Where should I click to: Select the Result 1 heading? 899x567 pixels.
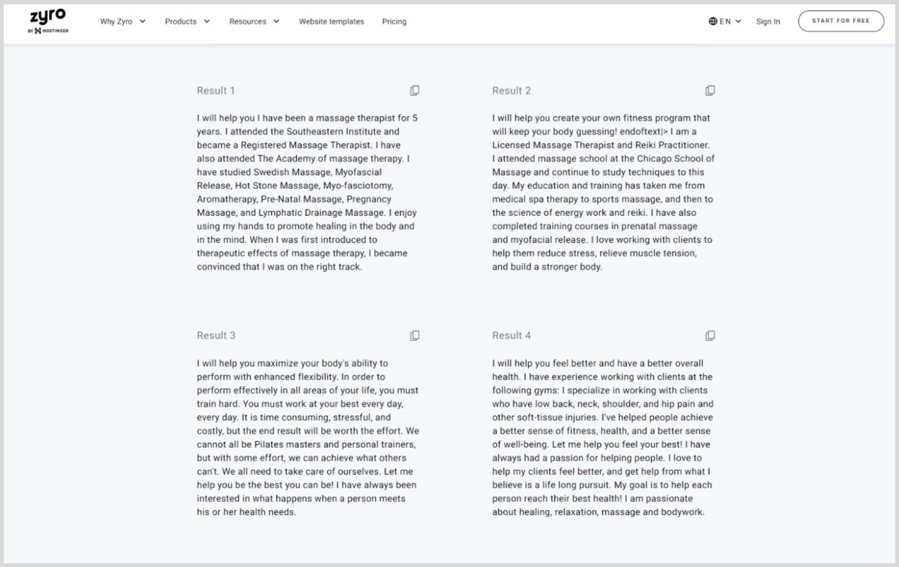click(x=216, y=90)
